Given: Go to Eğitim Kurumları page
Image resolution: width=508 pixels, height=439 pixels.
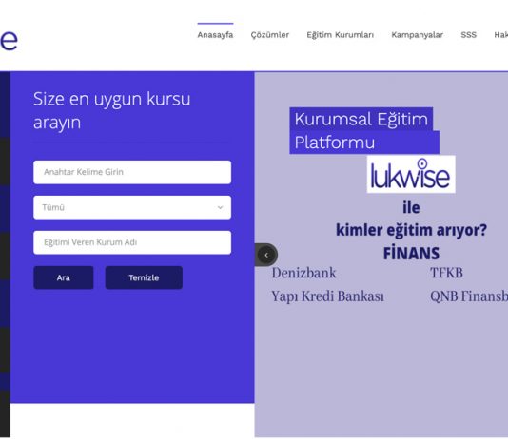Looking at the screenshot, I should click(x=341, y=35).
